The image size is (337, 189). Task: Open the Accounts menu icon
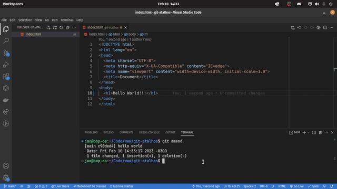(6, 166)
